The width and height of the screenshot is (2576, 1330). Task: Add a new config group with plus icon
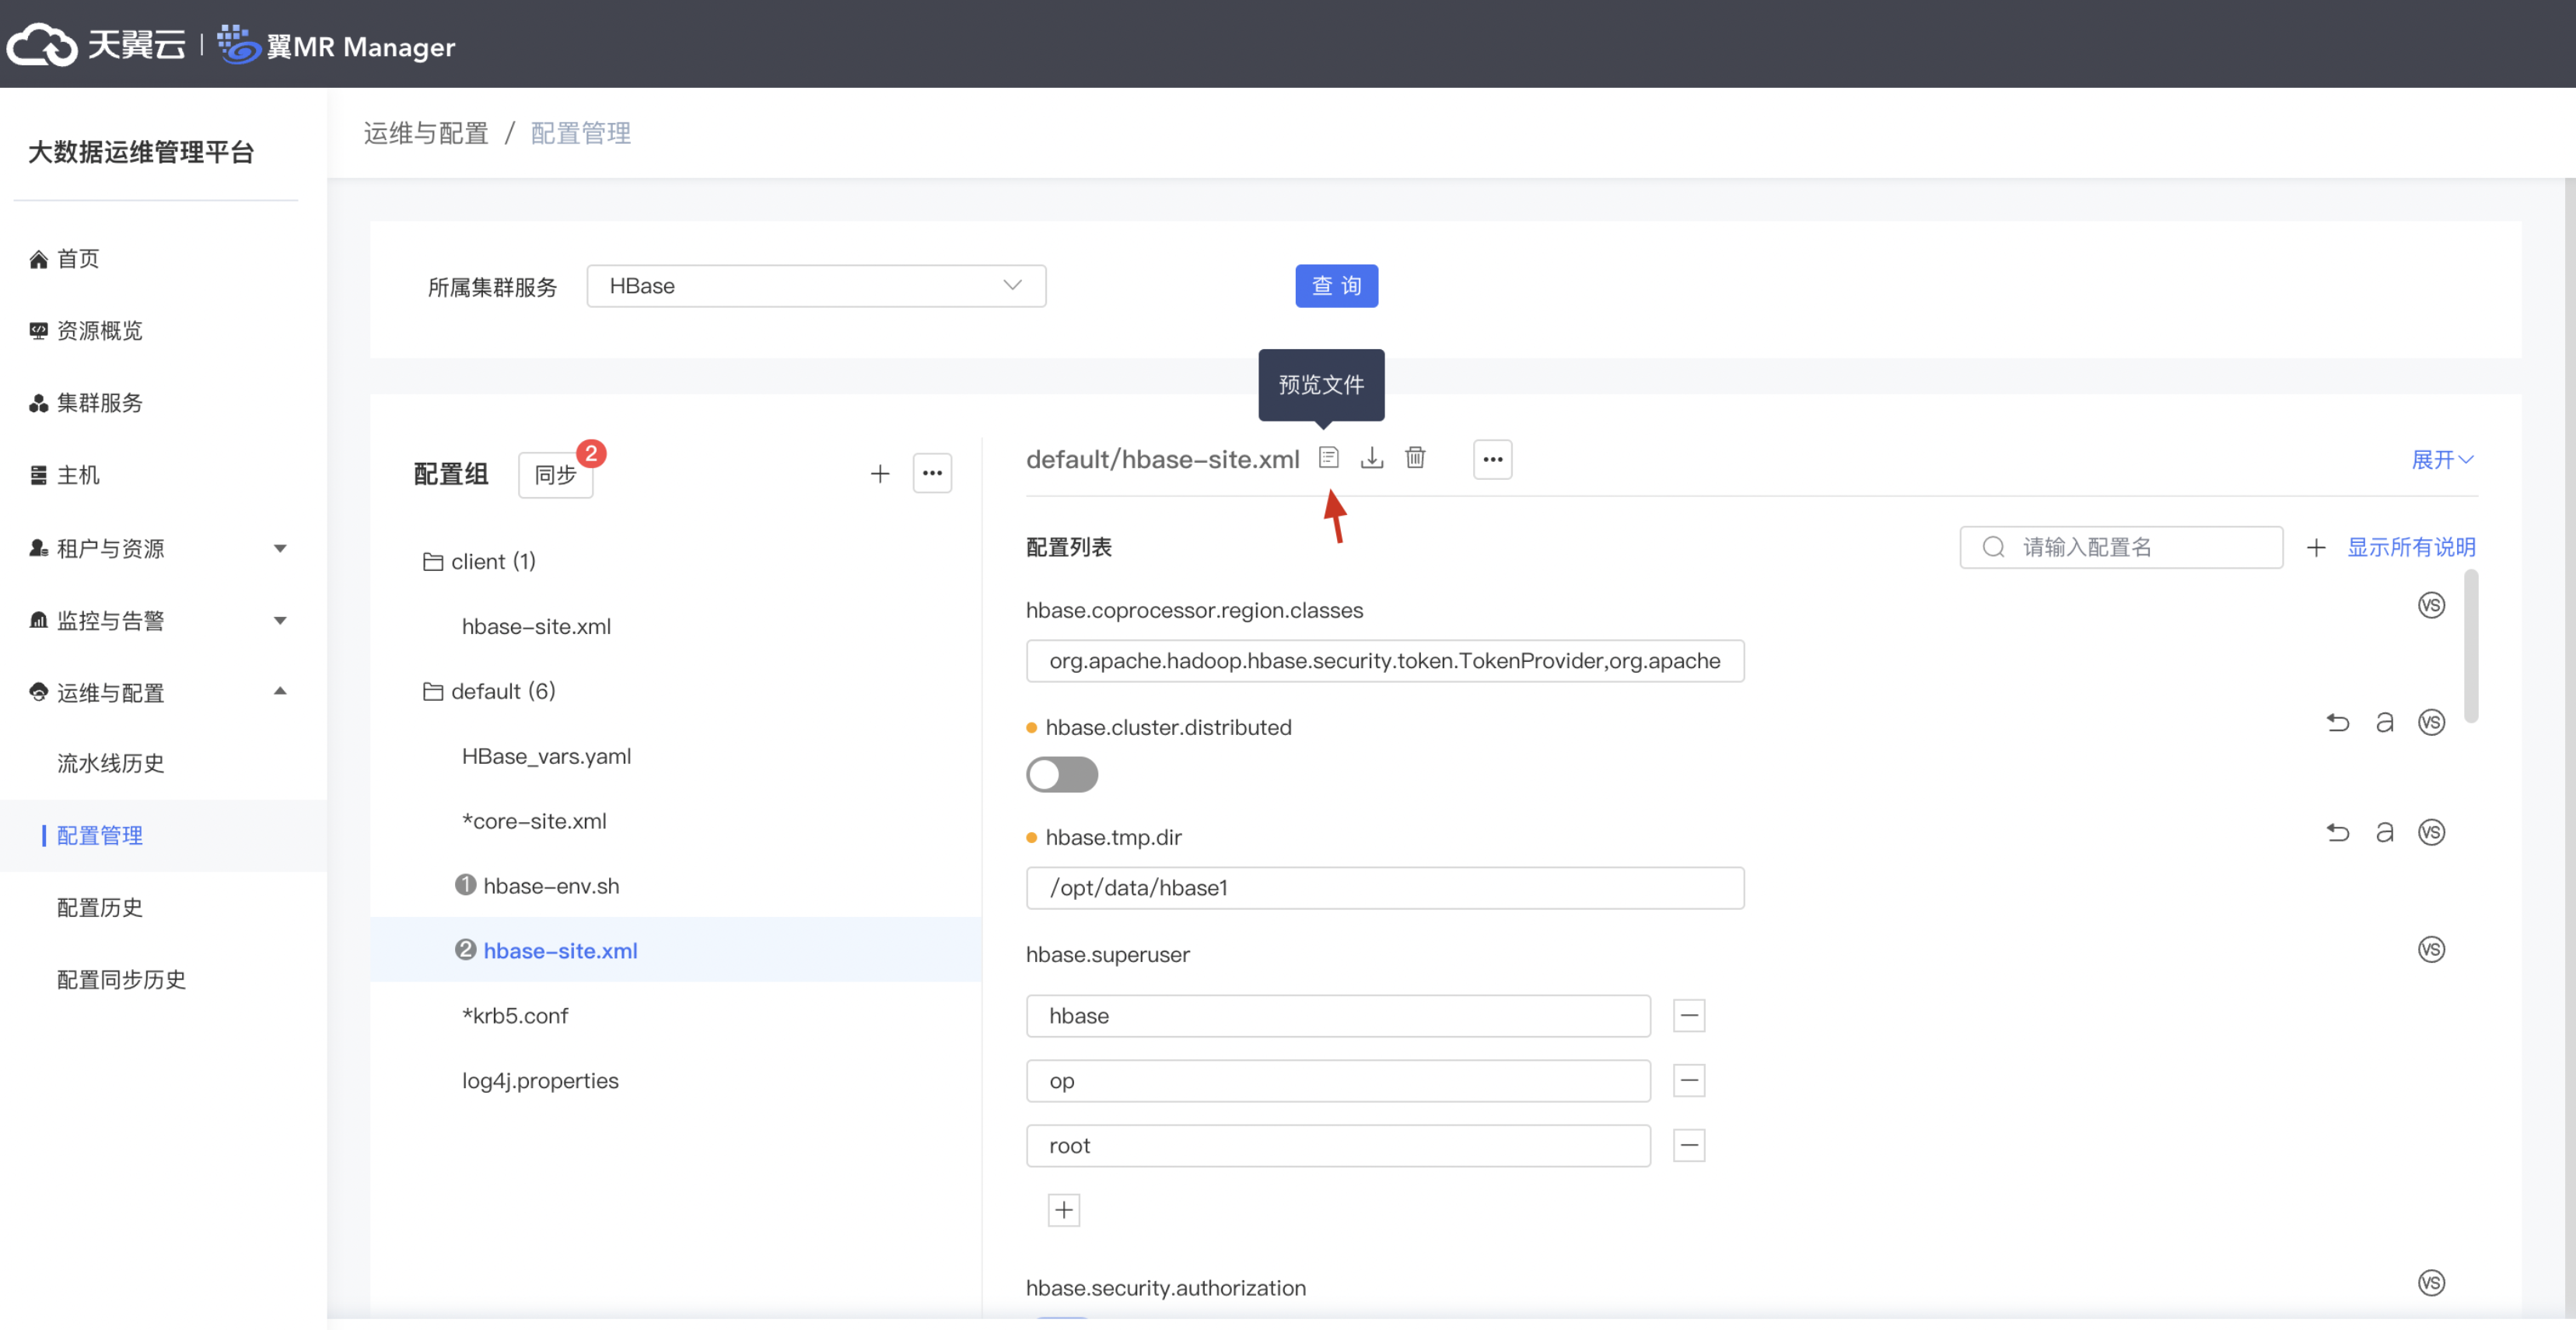[x=880, y=474]
